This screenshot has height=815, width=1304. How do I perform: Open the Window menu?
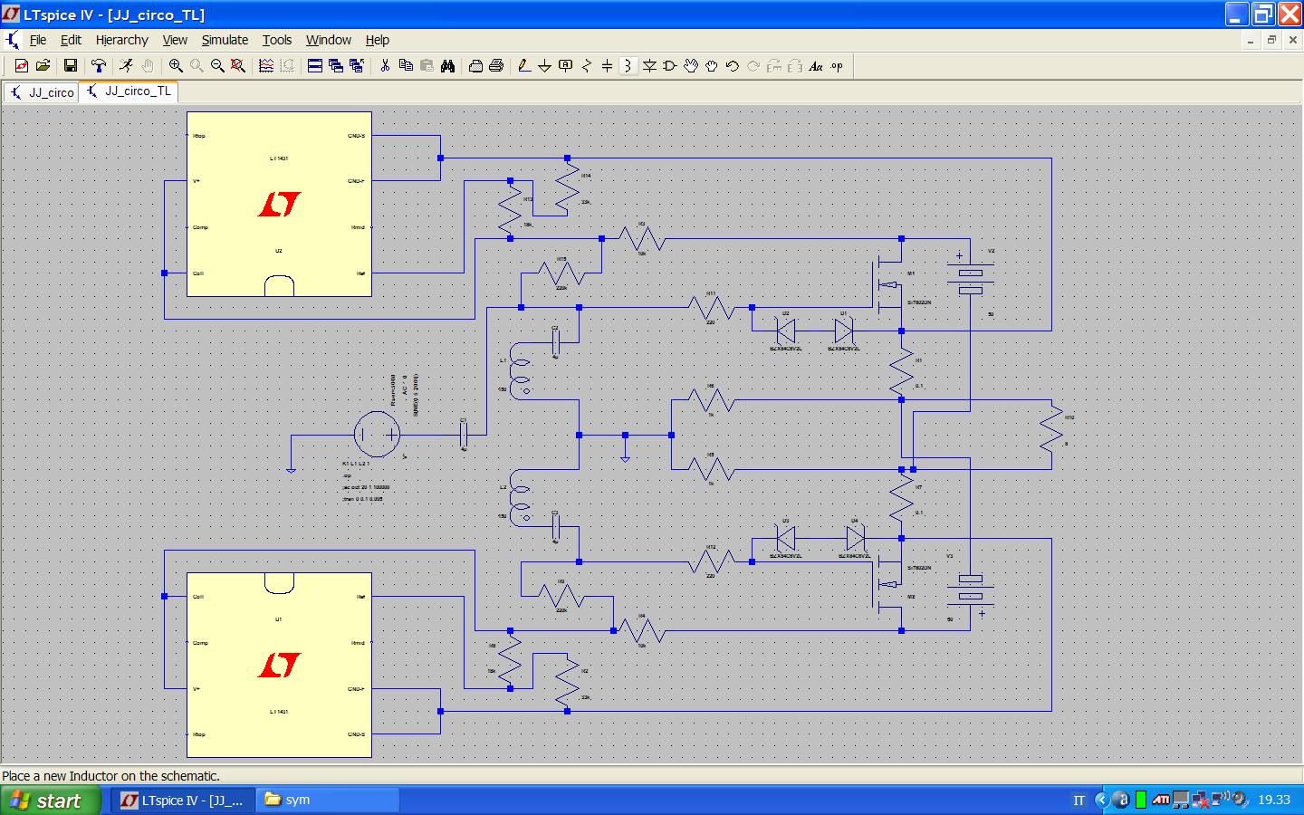pyautogui.click(x=328, y=40)
